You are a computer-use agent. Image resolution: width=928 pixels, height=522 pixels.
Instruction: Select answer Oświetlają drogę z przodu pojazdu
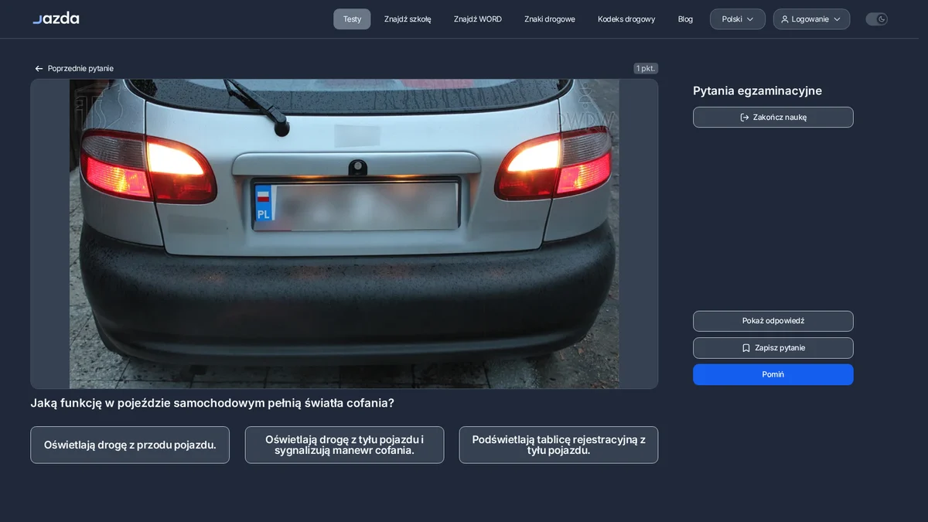coord(130,445)
